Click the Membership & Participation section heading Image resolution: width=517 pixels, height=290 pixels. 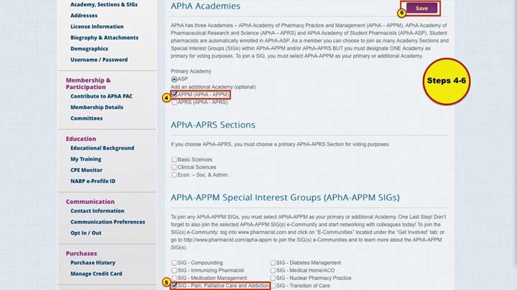[88, 84]
